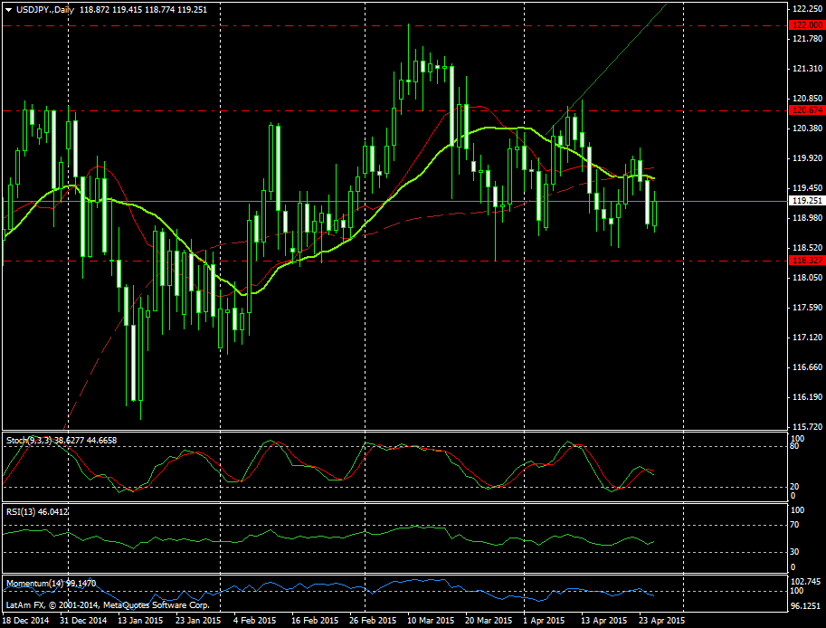826x628 pixels.
Task: Select the red 120.674 price level tag
Action: 805,110
